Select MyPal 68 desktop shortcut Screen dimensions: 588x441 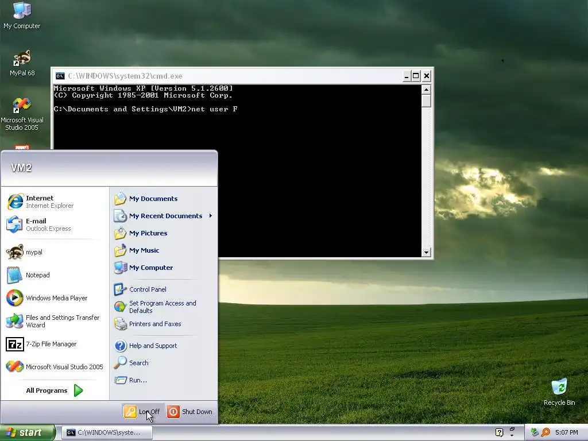pyautogui.click(x=22, y=63)
